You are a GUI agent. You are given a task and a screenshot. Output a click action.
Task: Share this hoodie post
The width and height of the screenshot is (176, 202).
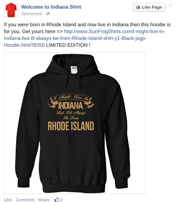click(44, 200)
